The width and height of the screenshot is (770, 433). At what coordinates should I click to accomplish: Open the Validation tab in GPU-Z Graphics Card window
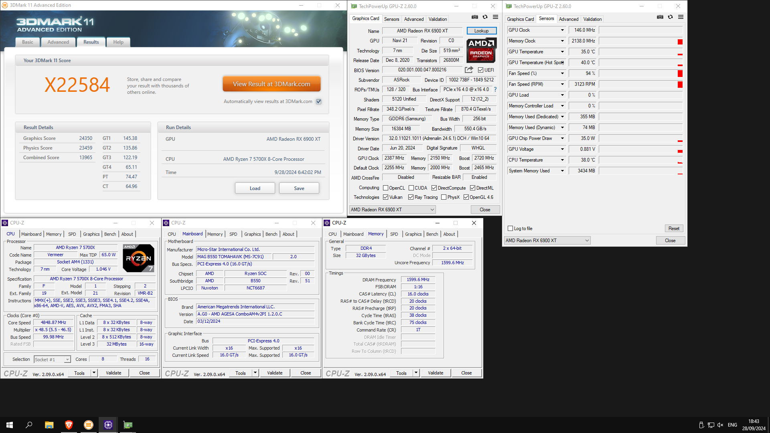click(438, 19)
